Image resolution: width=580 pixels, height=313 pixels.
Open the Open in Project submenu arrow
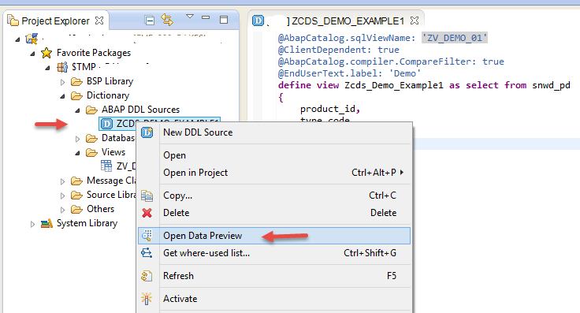click(402, 173)
